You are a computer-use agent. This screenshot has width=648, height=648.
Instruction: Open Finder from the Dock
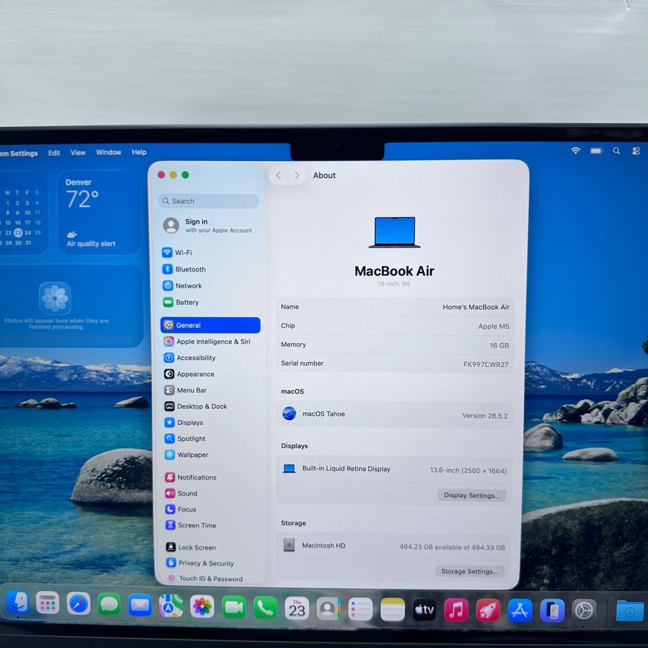[x=17, y=603]
